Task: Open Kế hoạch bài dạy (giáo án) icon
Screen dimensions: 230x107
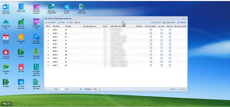Action: tap(36, 70)
